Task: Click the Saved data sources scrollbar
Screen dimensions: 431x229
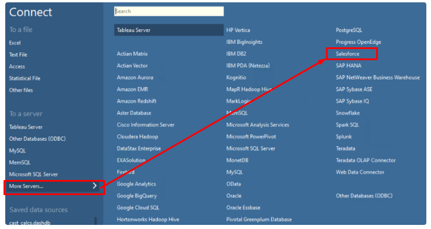Action: pos(96,221)
